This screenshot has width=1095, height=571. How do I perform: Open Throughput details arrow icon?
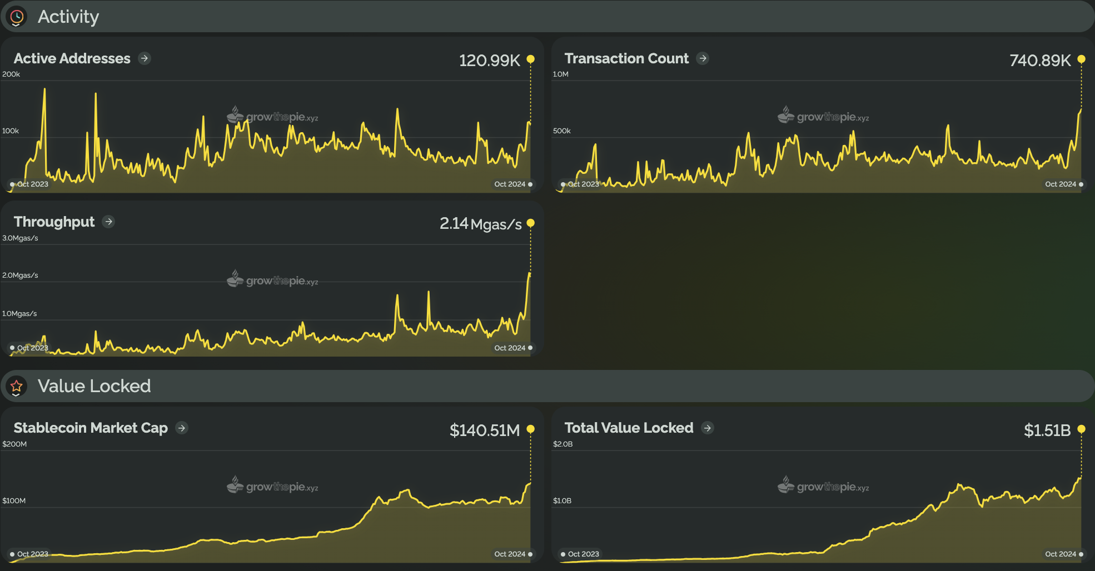tap(109, 222)
